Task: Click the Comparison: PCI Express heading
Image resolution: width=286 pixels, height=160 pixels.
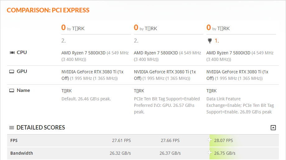Action: click(48, 10)
